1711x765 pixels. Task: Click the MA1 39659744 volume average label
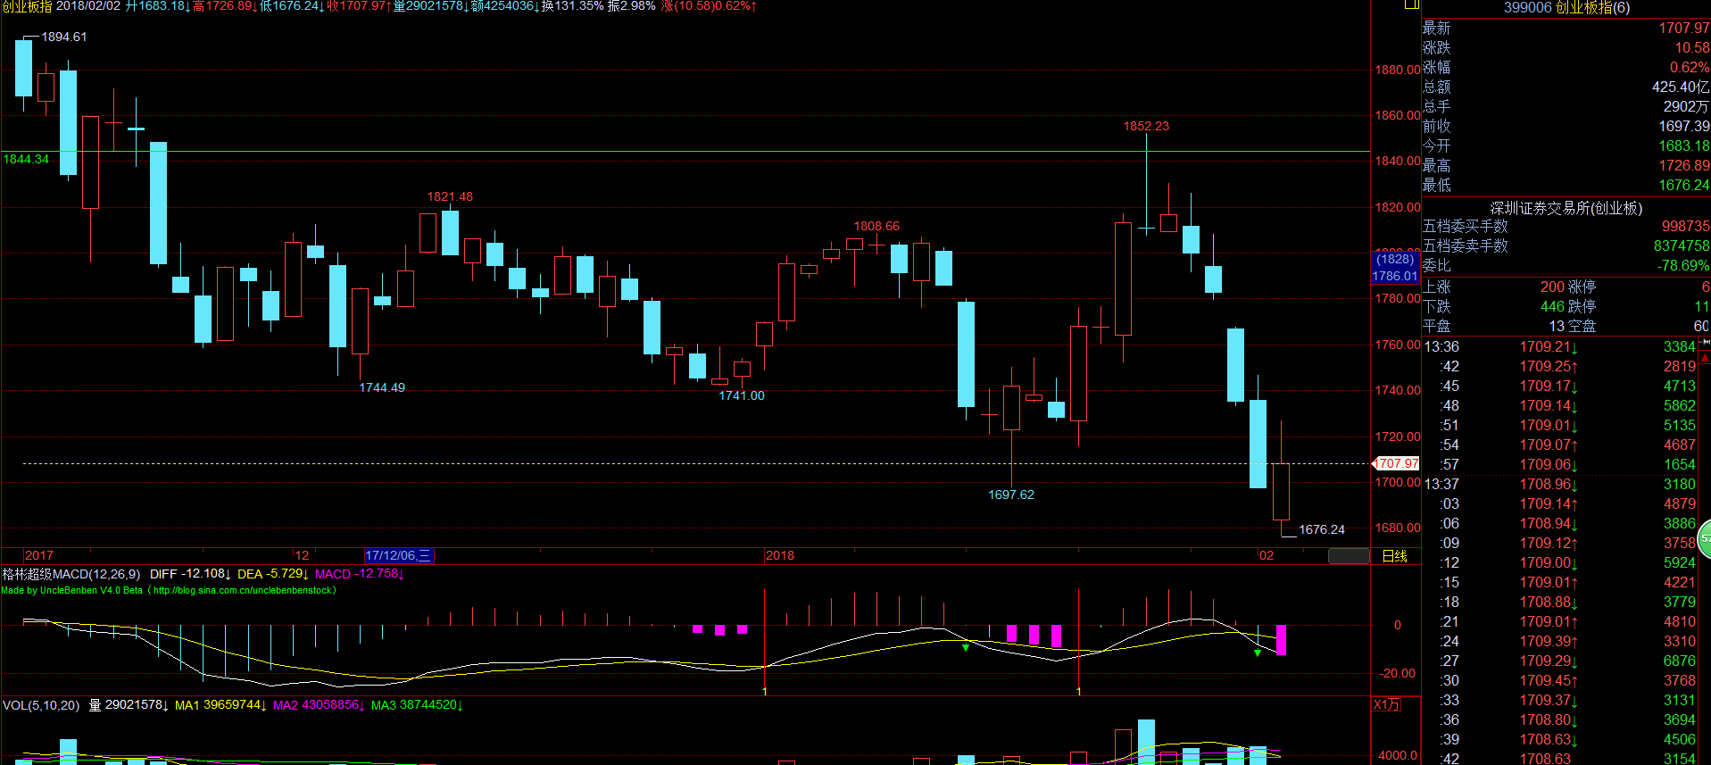point(221,705)
